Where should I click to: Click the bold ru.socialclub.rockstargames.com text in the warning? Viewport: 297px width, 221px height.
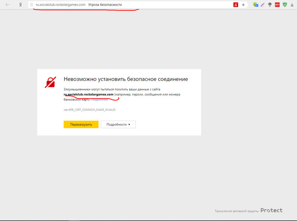pos(88,95)
